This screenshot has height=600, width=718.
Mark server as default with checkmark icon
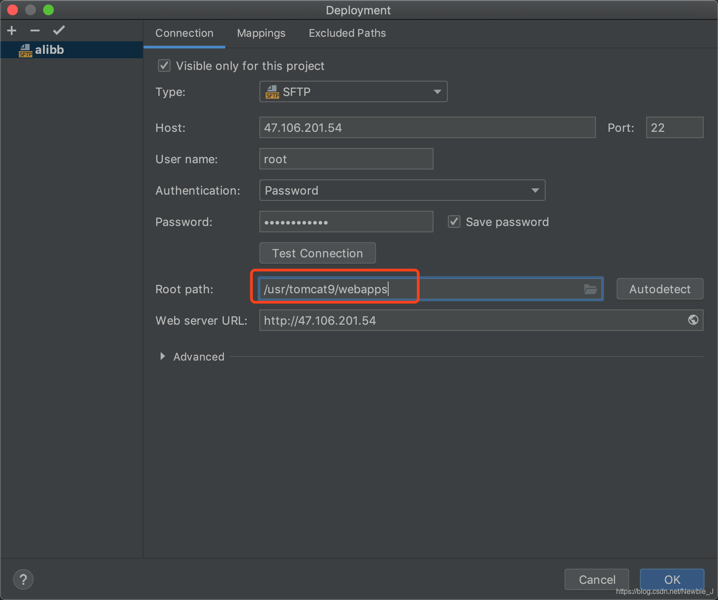(x=59, y=30)
